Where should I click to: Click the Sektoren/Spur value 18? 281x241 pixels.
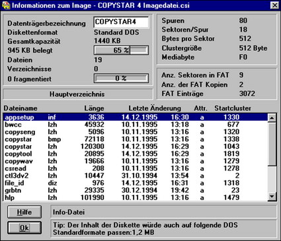point(243,30)
